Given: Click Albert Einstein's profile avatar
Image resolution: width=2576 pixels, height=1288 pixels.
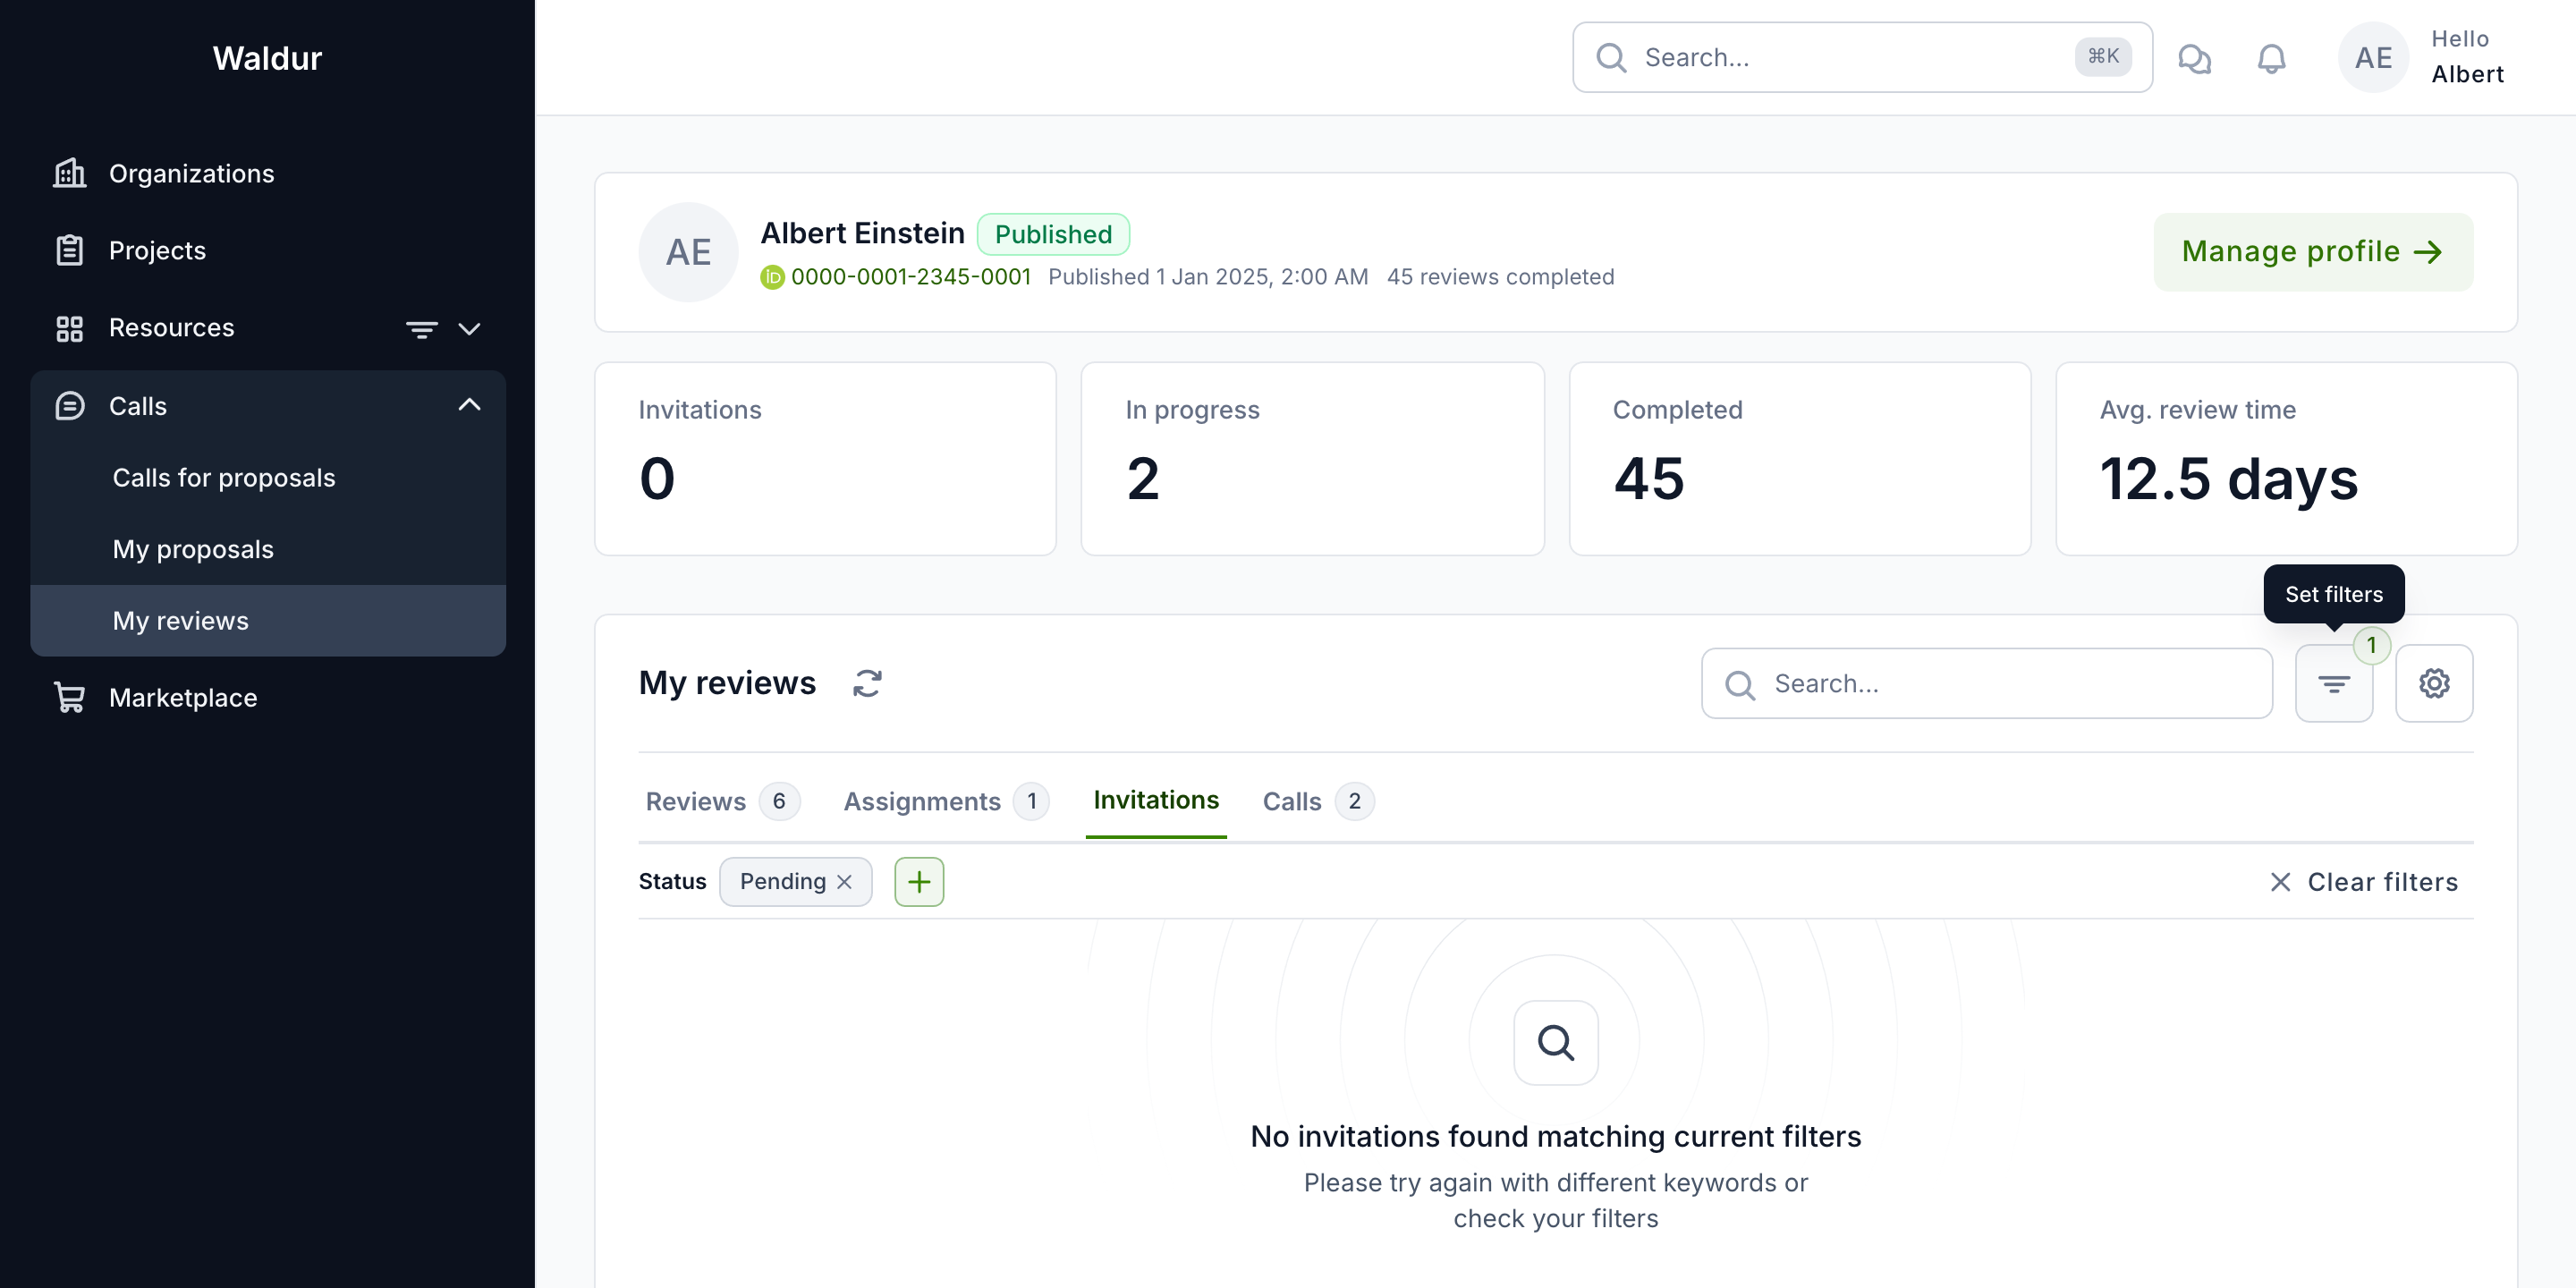Looking at the screenshot, I should [x=688, y=252].
